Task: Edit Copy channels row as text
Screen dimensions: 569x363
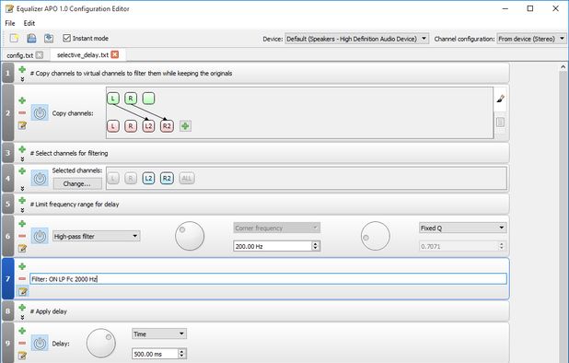Action: (x=22, y=125)
